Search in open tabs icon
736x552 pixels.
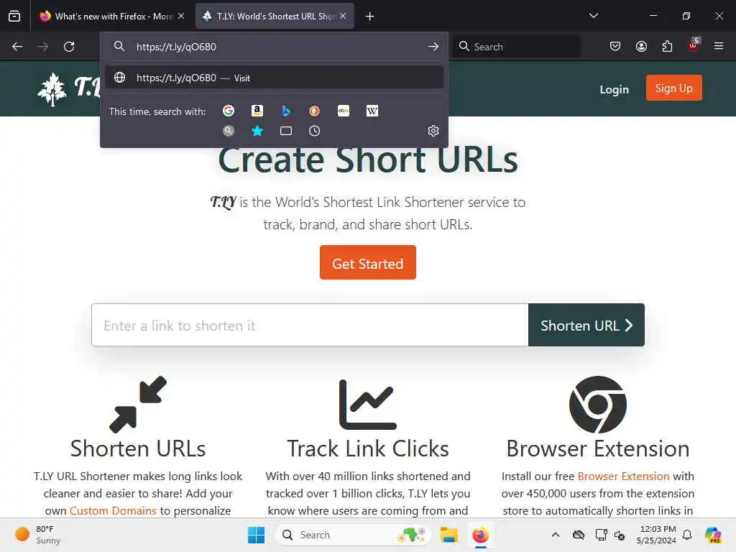286,131
